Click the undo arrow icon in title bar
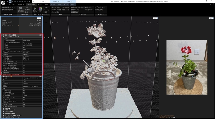215x119 pixels. point(27,2)
